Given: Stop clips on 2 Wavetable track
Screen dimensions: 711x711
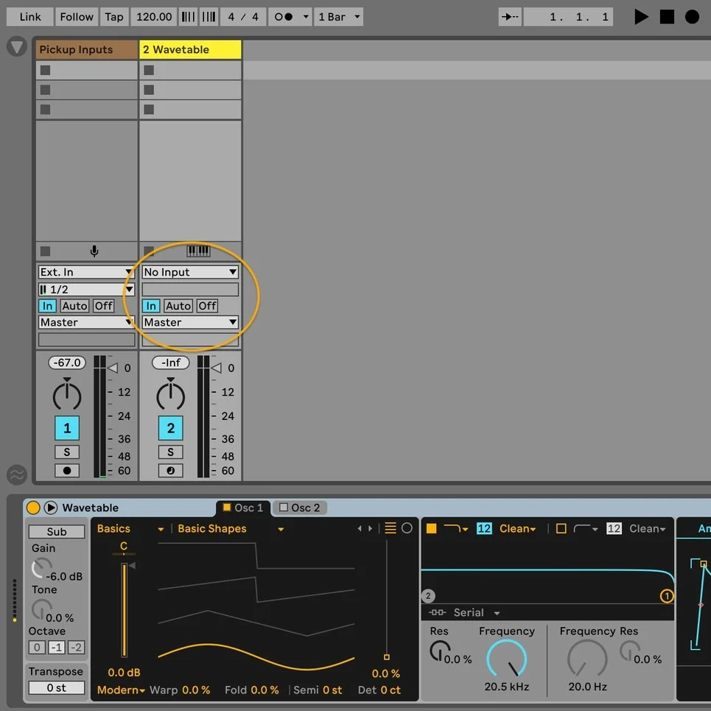Looking at the screenshot, I should coord(149,251).
